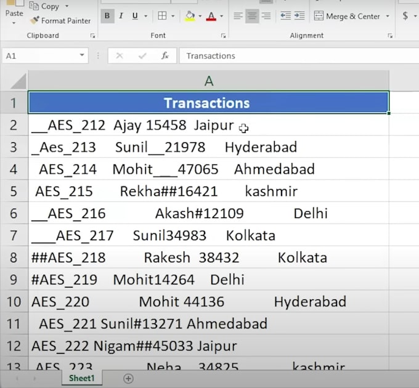The width and height of the screenshot is (419, 388).
Task: Open the Copy dropdown arrow
Action: (x=67, y=6)
